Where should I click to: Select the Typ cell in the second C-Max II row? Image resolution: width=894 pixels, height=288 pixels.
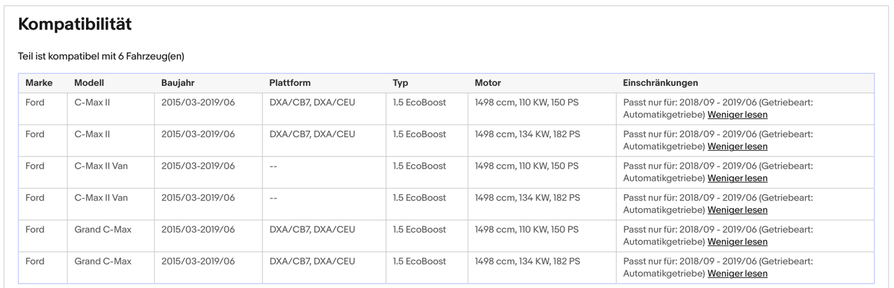(419, 134)
